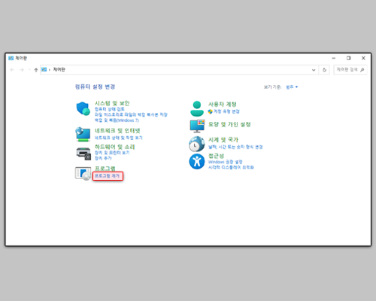The image size is (376, 301).
Task: Refresh the control panel view
Action: (324, 70)
